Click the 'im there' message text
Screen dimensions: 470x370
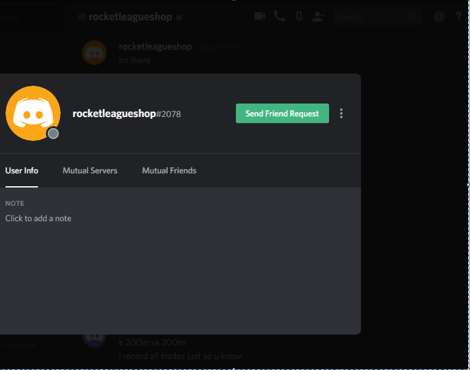135,60
